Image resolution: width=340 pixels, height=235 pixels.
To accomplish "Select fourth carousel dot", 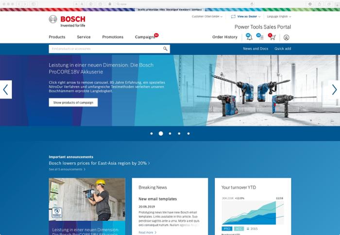I will (179, 134).
